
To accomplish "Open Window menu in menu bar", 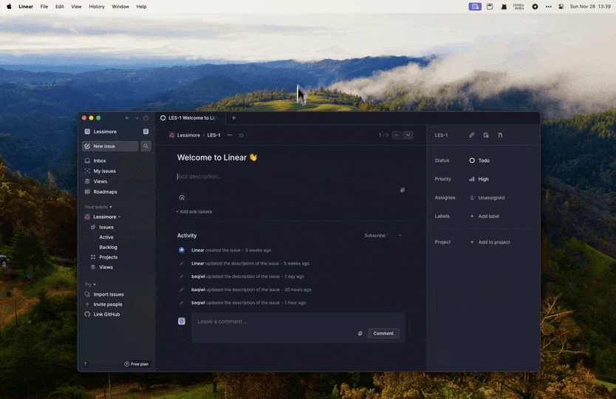I will coord(120,7).
